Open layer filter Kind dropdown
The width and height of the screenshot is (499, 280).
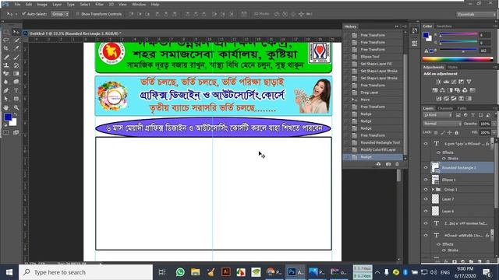pyautogui.click(x=437, y=115)
